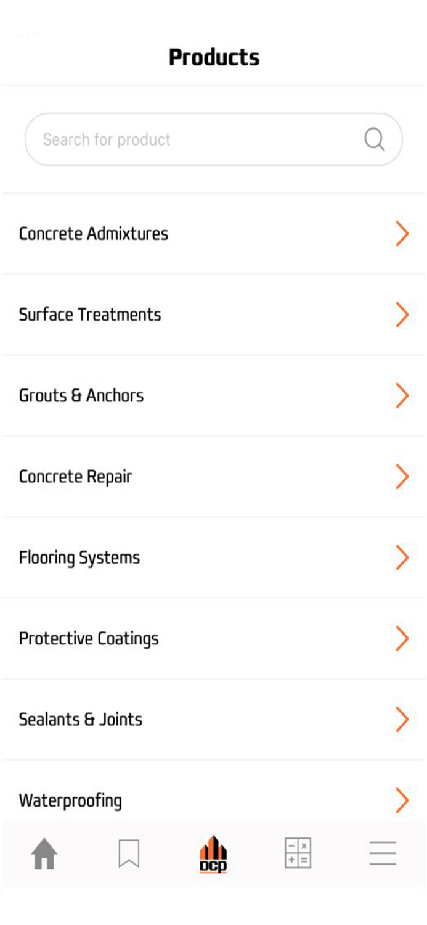Tap the Products page title
The image size is (427, 925).
click(213, 57)
